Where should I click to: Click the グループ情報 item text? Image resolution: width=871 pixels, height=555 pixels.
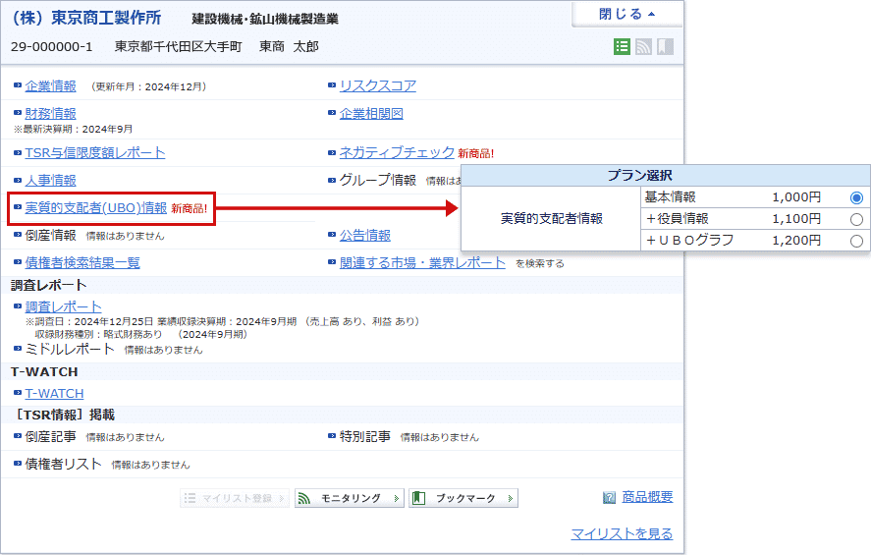pyautogui.click(x=378, y=180)
